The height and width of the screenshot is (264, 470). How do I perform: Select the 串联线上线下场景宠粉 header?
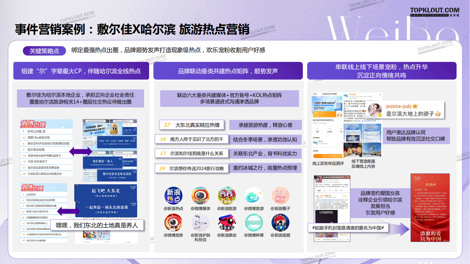pos(382,71)
